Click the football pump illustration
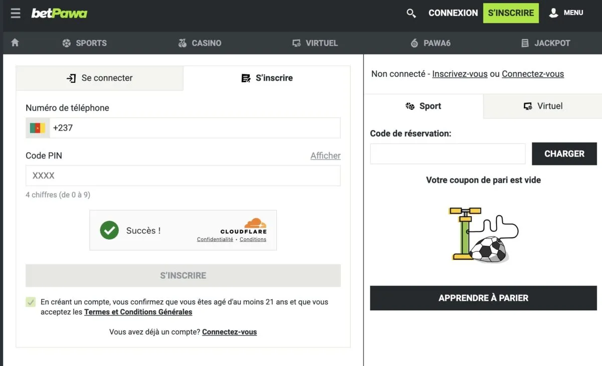This screenshot has width=602, height=366. point(483,235)
